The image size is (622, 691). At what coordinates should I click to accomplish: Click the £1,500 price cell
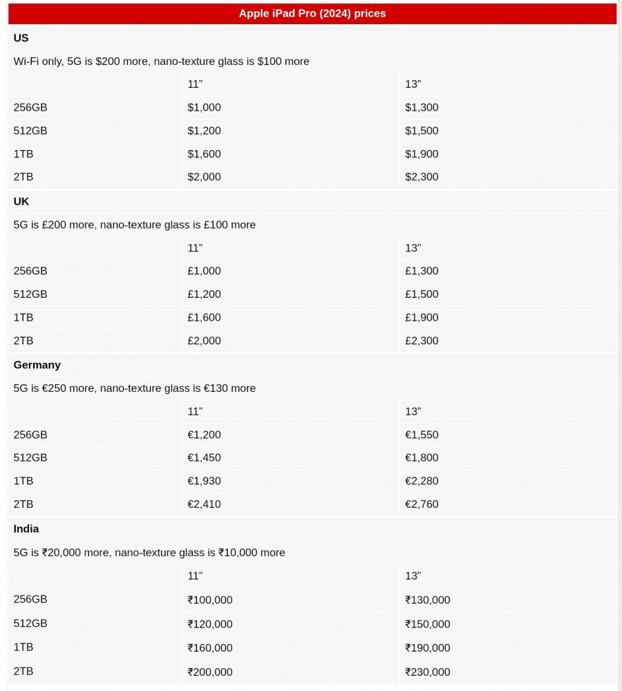click(422, 294)
